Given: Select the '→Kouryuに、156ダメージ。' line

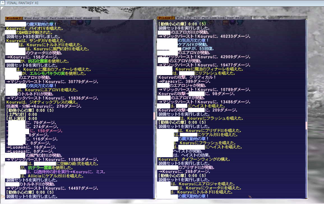Looking at the screenshot, I should pyautogui.click(x=32, y=57).
